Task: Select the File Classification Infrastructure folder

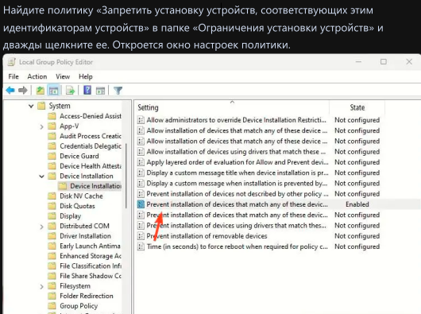Action: [x=84, y=266]
